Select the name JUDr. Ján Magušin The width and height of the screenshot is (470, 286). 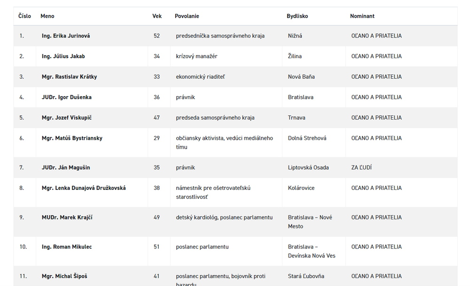66,167
